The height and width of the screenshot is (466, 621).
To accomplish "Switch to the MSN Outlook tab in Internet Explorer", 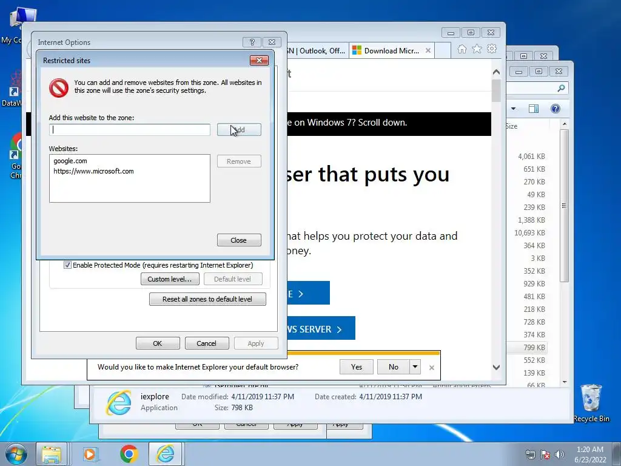I will click(x=318, y=51).
